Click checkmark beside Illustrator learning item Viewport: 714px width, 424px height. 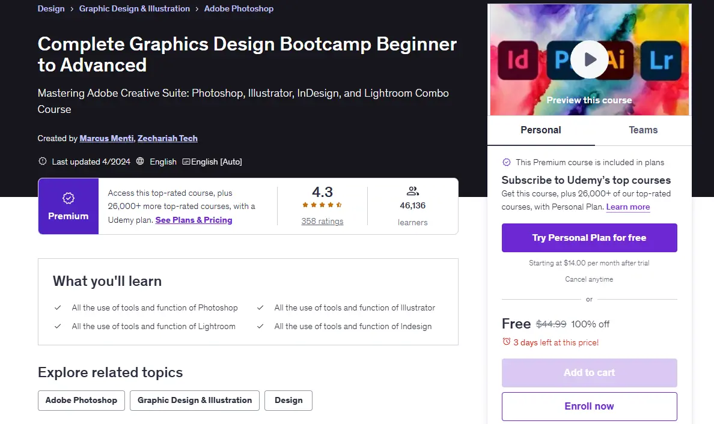(x=260, y=307)
